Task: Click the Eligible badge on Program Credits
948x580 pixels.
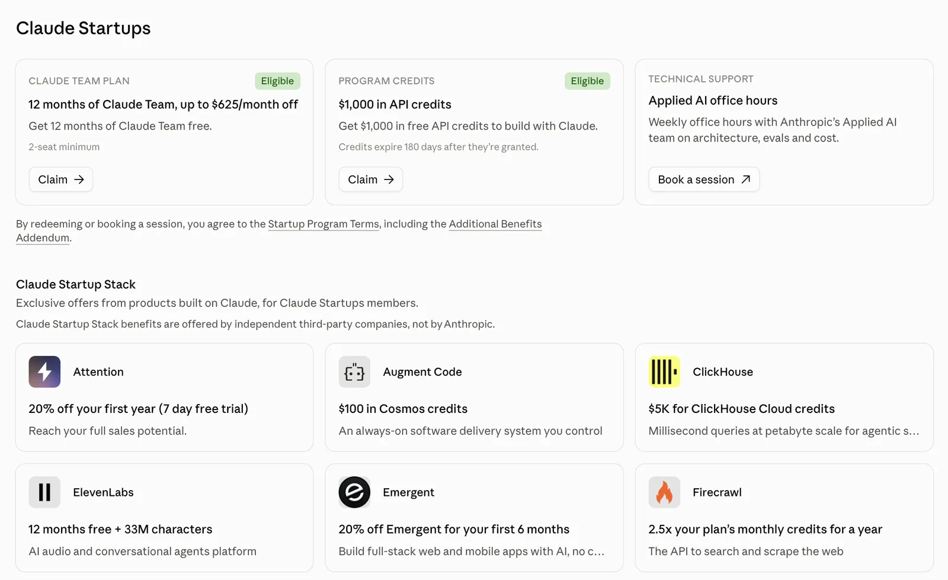Action: coord(587,81)
